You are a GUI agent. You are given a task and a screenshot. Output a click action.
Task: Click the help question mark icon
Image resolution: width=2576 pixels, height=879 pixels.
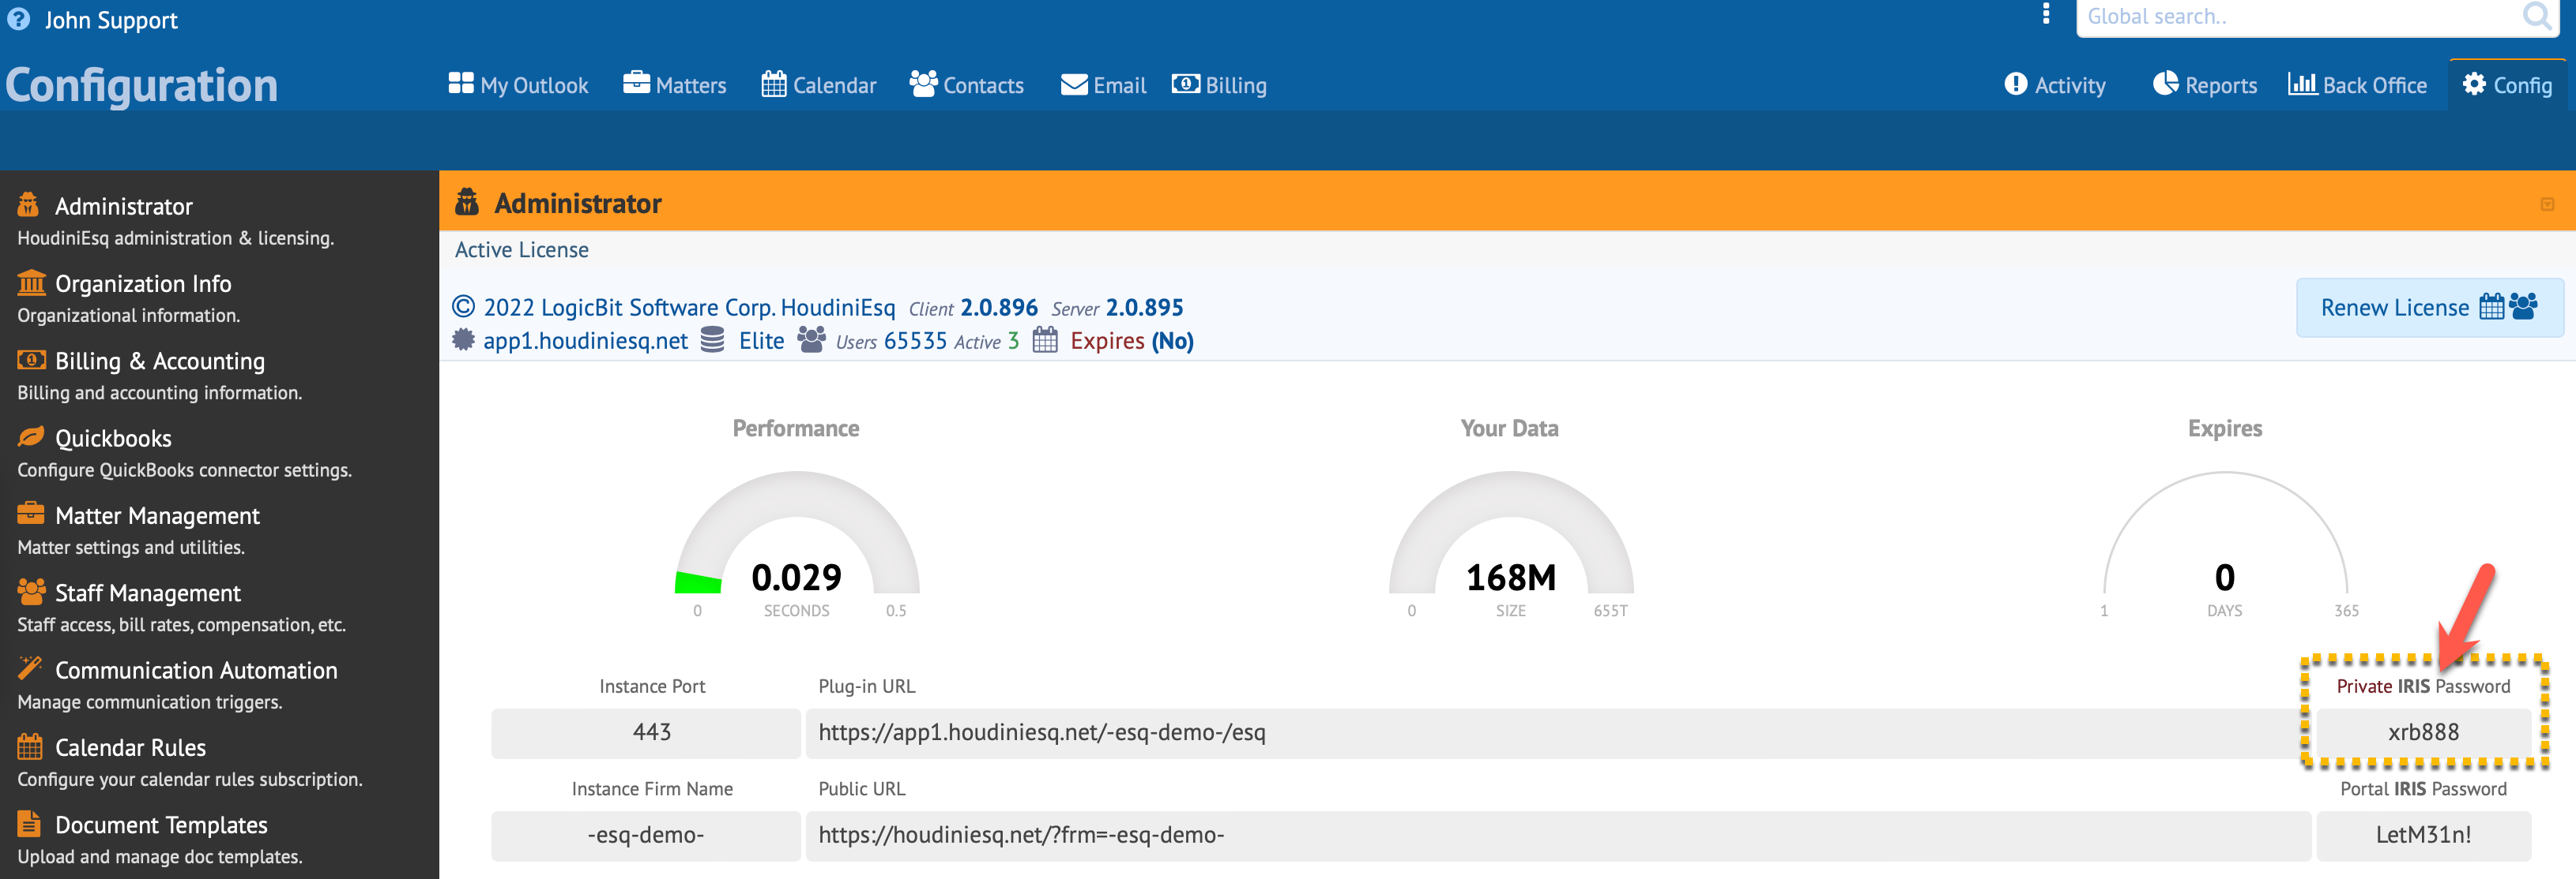click(19, 19)
